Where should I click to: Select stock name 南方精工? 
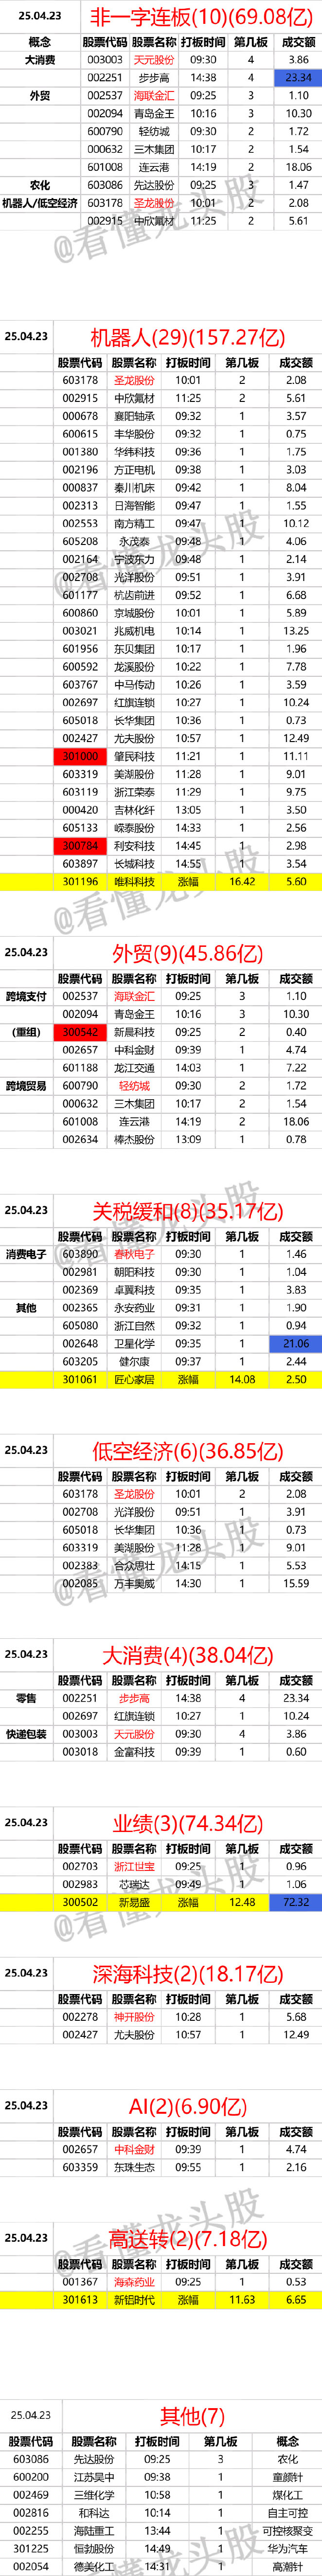coord(134,524)
